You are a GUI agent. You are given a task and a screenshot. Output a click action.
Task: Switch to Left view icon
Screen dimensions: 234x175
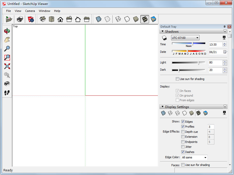[x=87, y=19]
